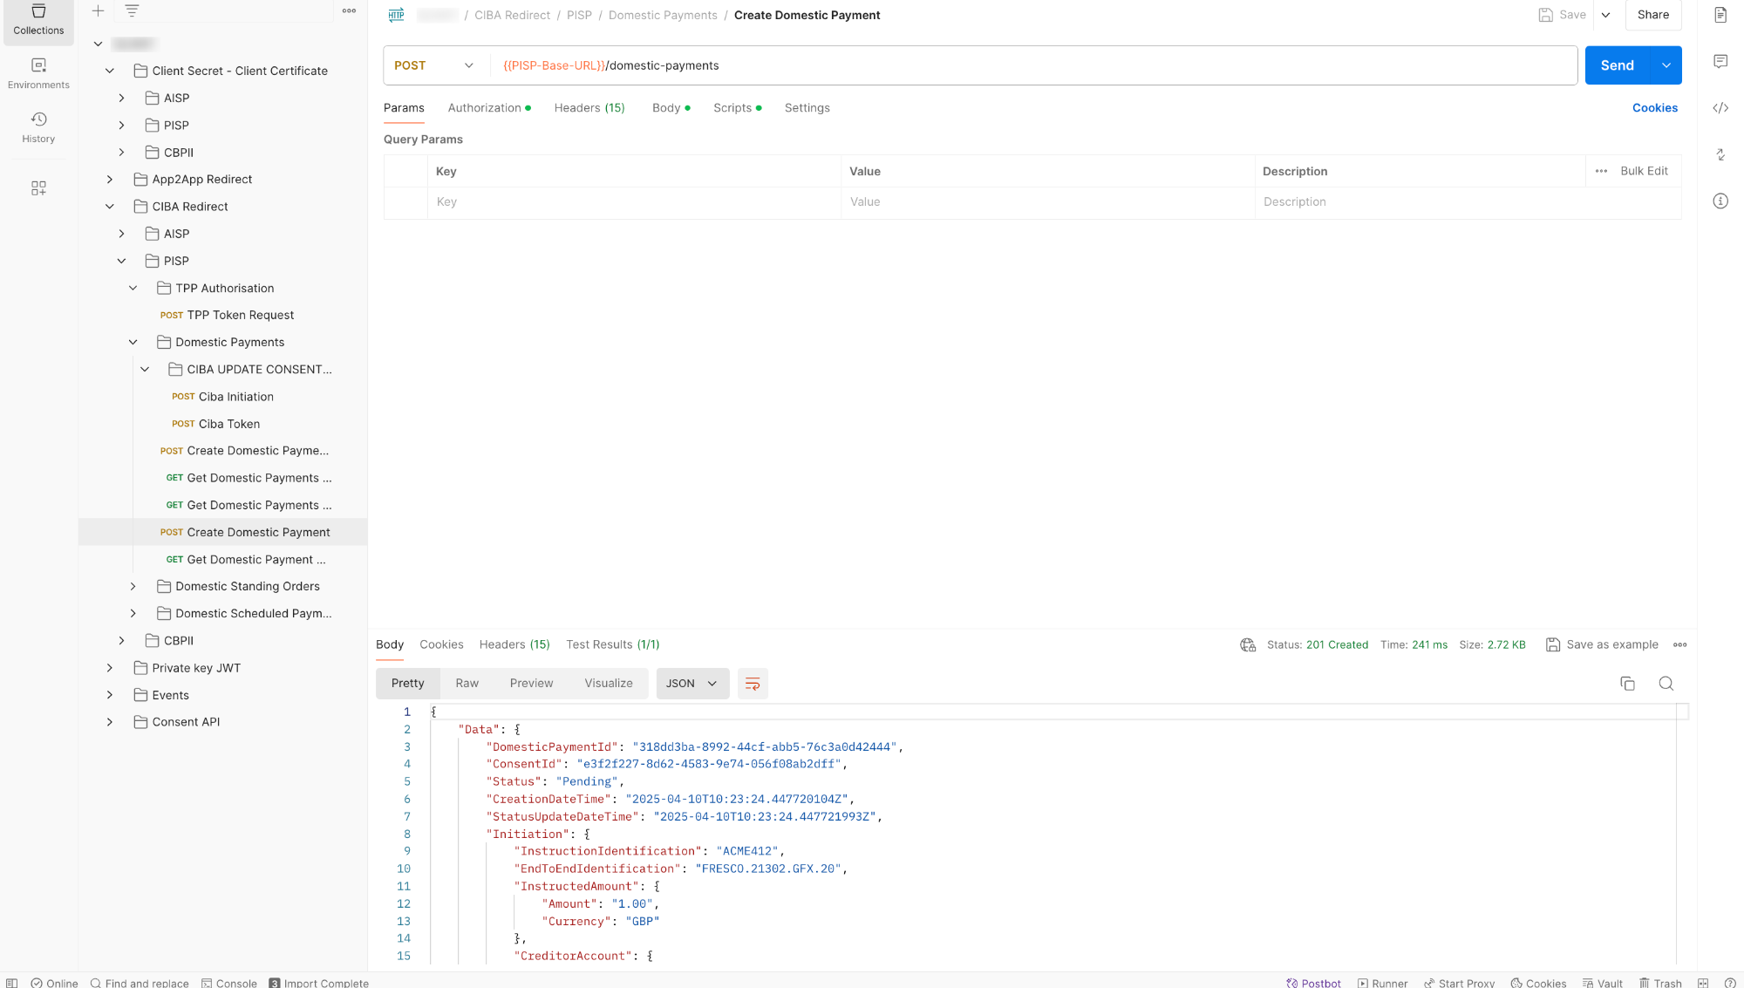Click the code snippet icon

tap(1720, 108)
